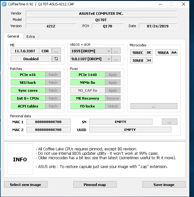Open the 9.0.1107 [OROM] GOP dropdown
This screenshot has height=197, width=194.
[91, 59]
